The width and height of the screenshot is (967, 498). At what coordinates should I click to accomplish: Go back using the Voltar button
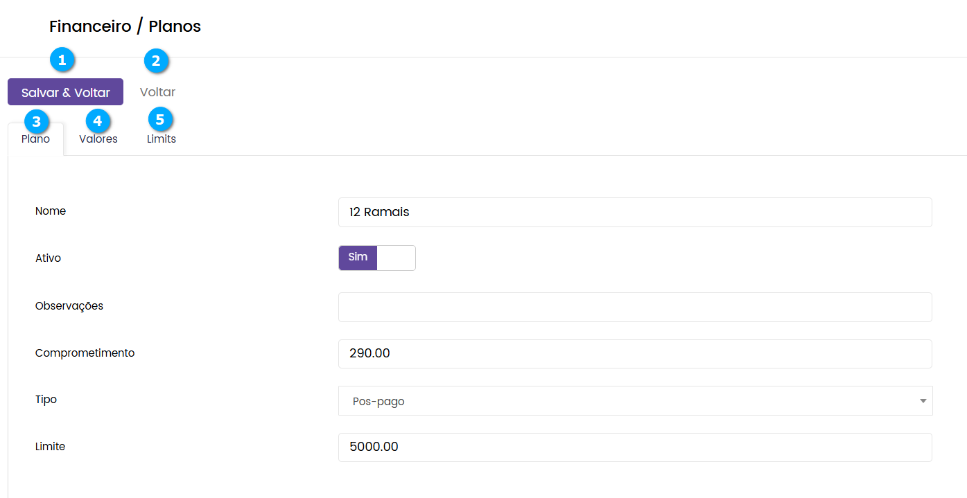[x=157, y=92]
